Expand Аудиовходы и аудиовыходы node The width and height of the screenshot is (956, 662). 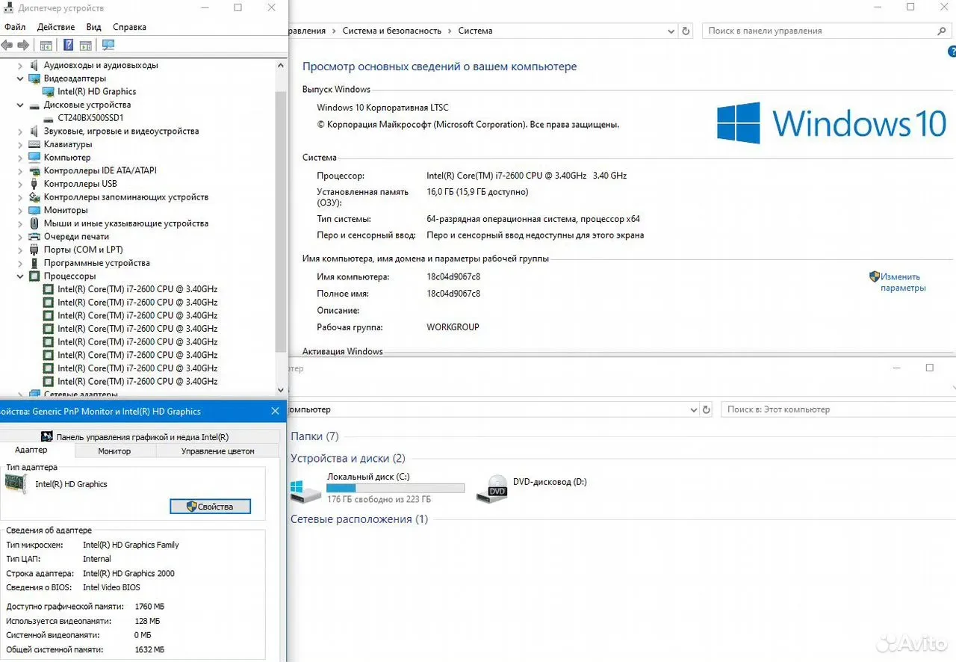[20, 66]
